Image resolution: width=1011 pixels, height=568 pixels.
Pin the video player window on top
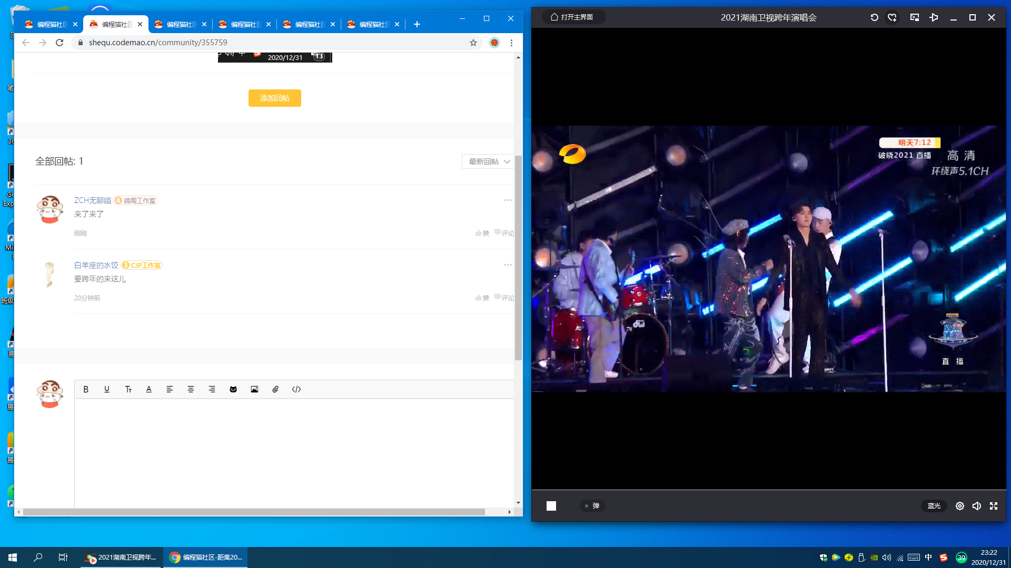[x=934, y=17]
